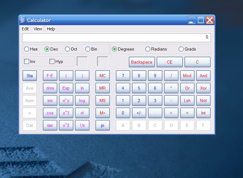Click the ln natural log button

[82, 88]
